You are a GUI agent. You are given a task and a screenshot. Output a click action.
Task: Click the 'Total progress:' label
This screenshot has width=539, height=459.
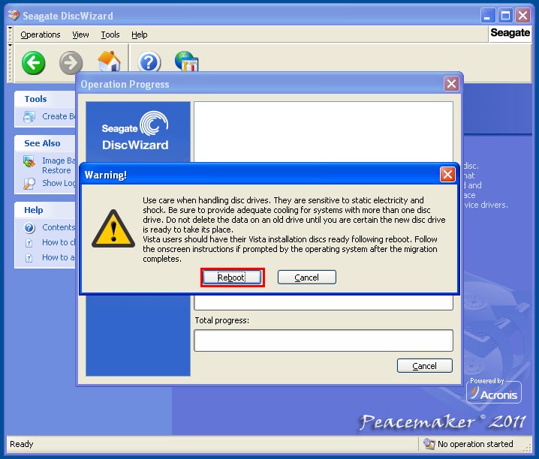coord(222,321)
